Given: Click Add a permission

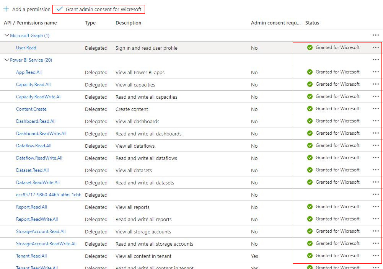Looking at the screenshot, I should coord(27,9).
